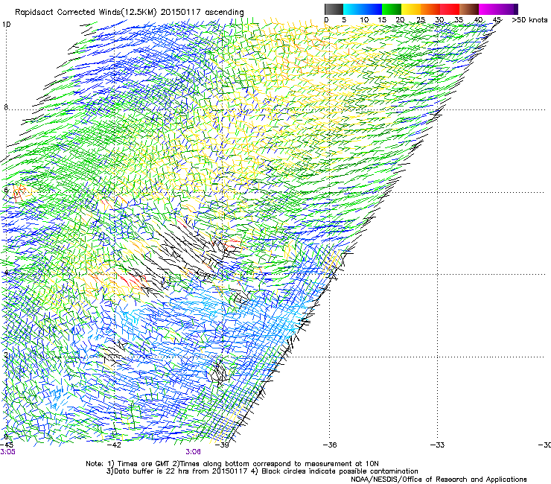This screenshot has width=551, height=484.
Task: Click the 'Data buffer is 22 hrs' note line
Action: (262, 471)
